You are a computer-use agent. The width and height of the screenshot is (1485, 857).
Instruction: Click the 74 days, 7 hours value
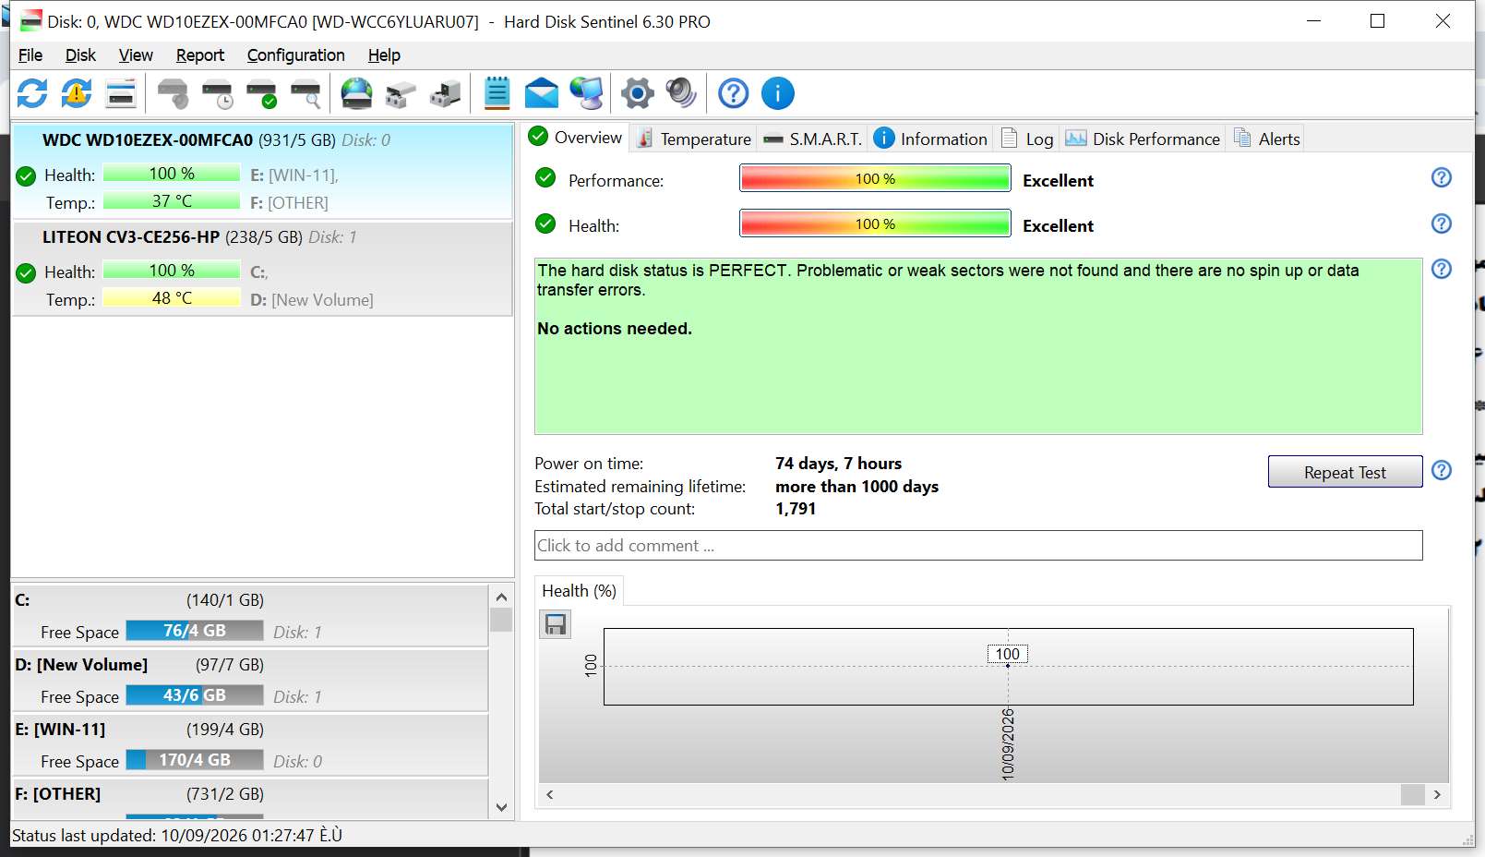(838, 464)
